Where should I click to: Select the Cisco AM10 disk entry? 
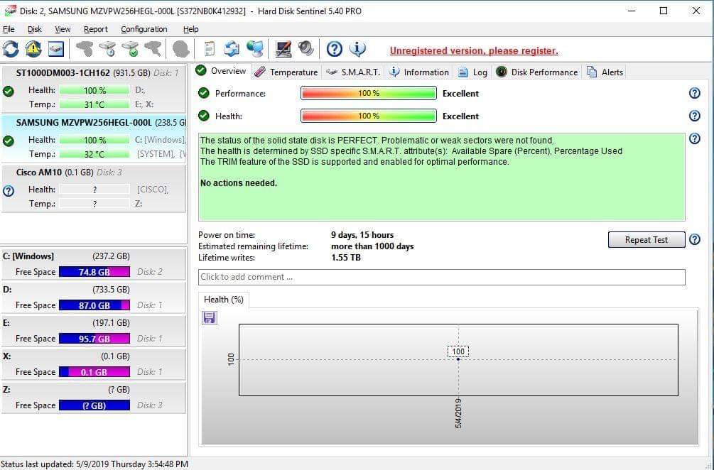pos(93,188)
